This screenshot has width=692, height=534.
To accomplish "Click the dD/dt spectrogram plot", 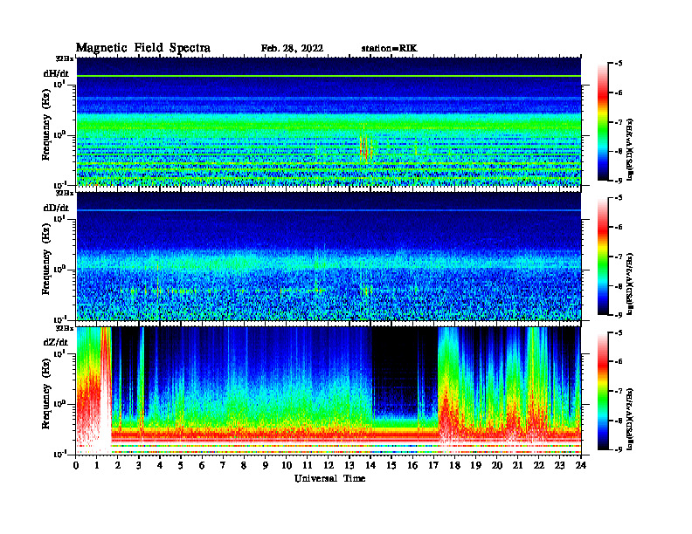I will pos(329,257).
